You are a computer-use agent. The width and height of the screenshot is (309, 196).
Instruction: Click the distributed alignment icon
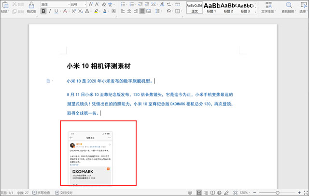point(149,11)
